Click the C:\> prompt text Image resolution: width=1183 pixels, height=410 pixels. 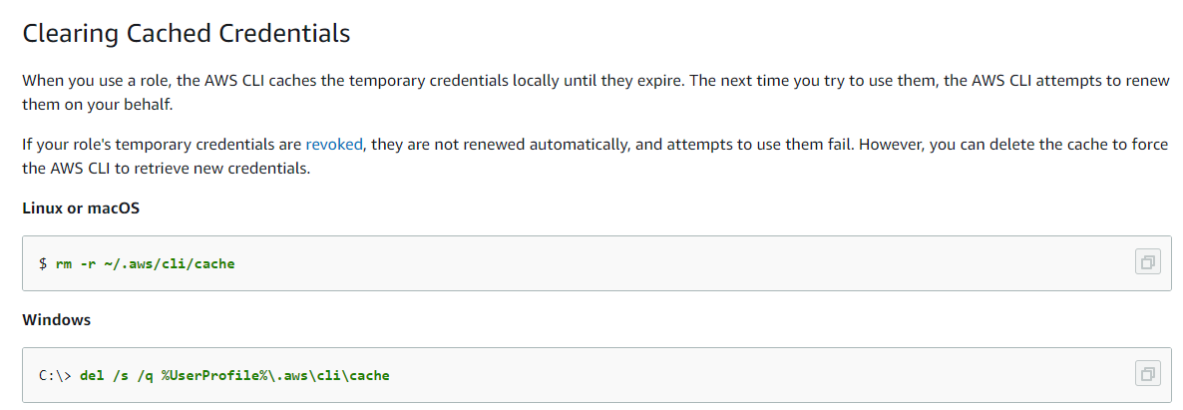tap(55, 375)
